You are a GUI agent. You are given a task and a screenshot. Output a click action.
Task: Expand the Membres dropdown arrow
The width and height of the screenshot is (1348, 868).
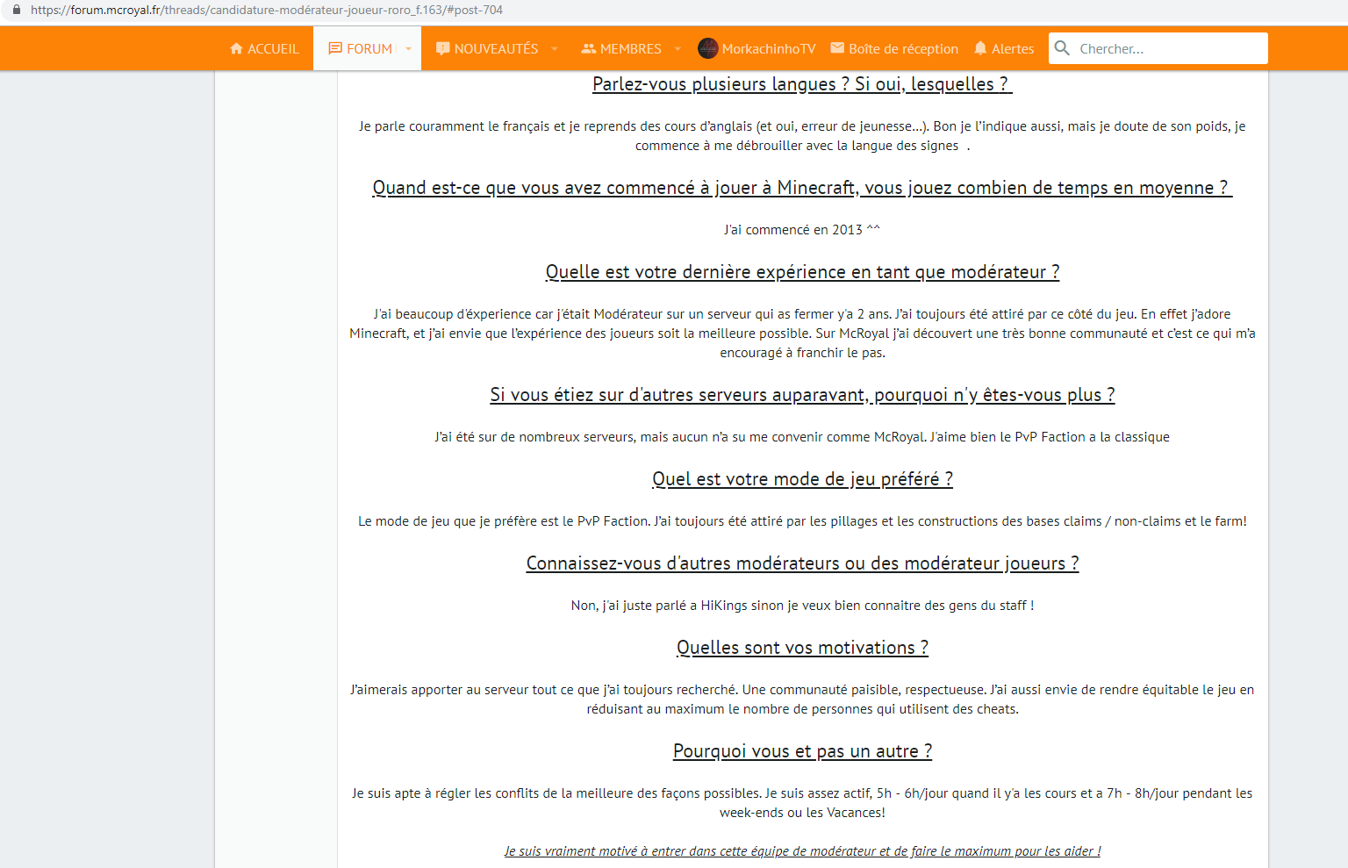pos(678,49)
